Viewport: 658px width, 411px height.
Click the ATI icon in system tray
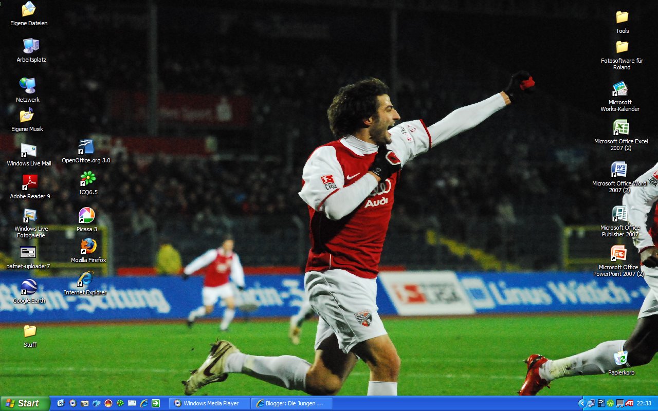tap(629, 403)
